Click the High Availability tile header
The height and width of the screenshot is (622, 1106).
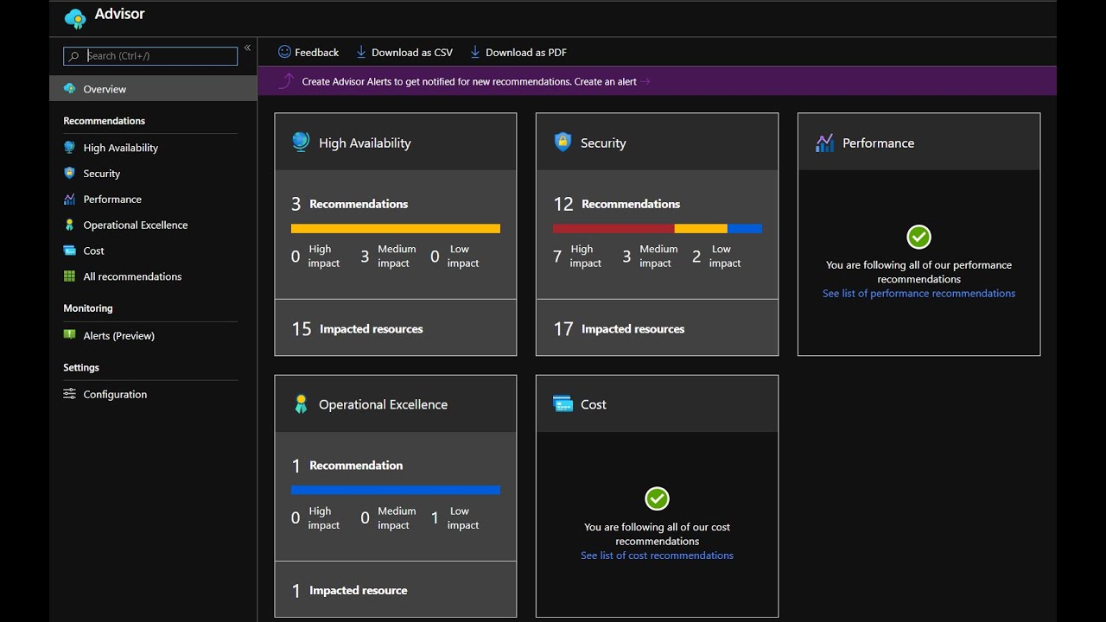(396, 142)
